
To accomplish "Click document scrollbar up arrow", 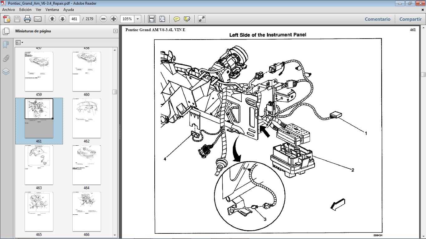I will [423, 28].
